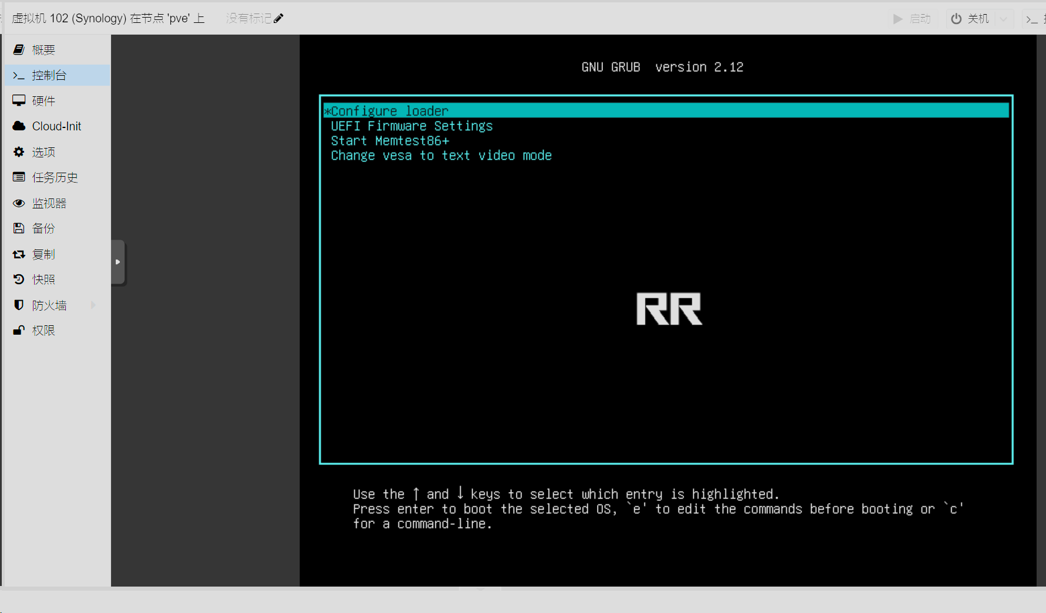Expand the 防火墙 submenu arrow

click(93, 305)
